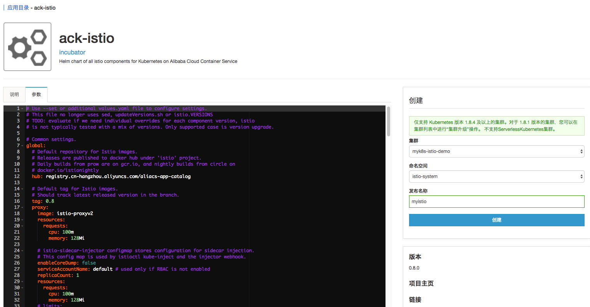
Task: Click the 创建 panel heading
Action: point(416,100)
